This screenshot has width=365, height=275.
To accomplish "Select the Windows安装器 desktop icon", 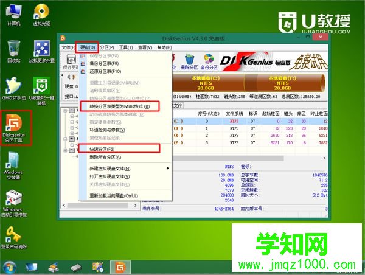I will [x=13, y=165].
